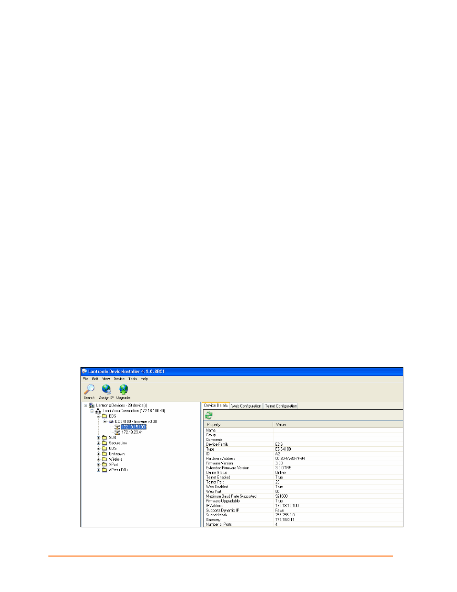Select device 172.18.15.100 in the tree
The height and width of the screenshot is (592, 457).
tap(134, 427)
